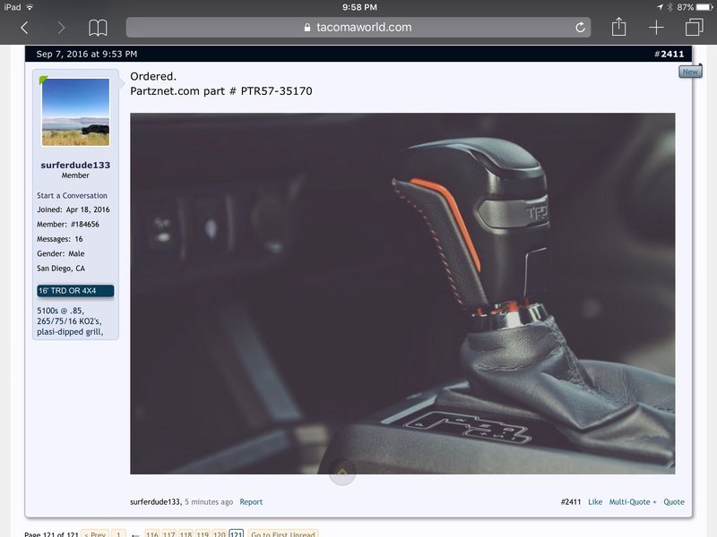This screenshot has height=537, width=717.
Task: Open post permalink #2411 in header bar
Action: click(x=669, y=54)
